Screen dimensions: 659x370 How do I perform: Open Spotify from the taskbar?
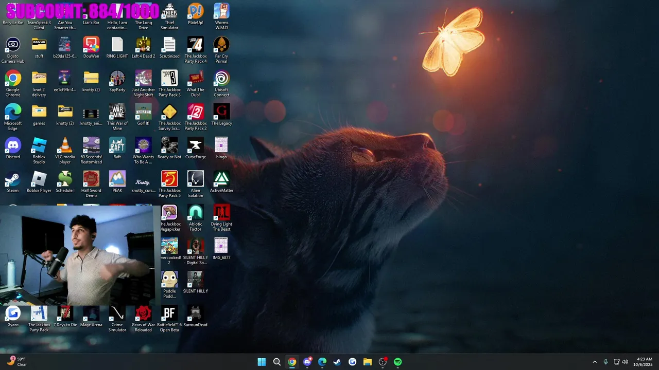(x=397, y=362)
